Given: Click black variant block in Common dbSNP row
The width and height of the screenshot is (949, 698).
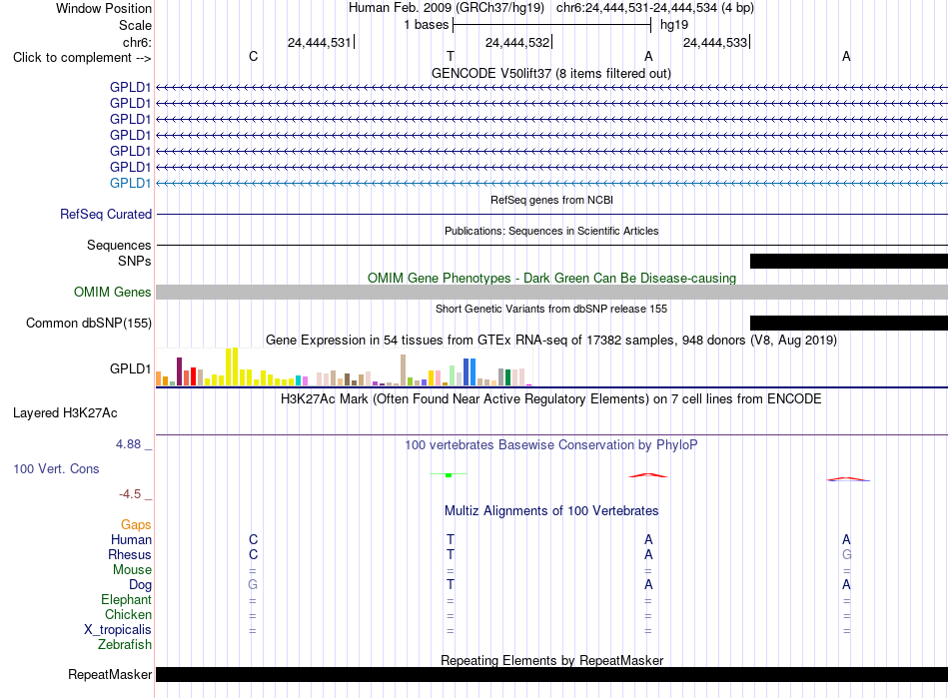Looking at the screenshot, I should pyautogui.click(x=848, y=323).
